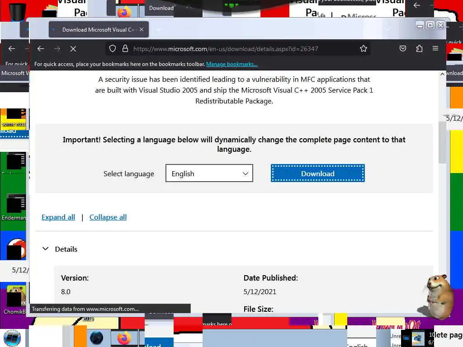Open the Select language English dropdown

(209, 173)
